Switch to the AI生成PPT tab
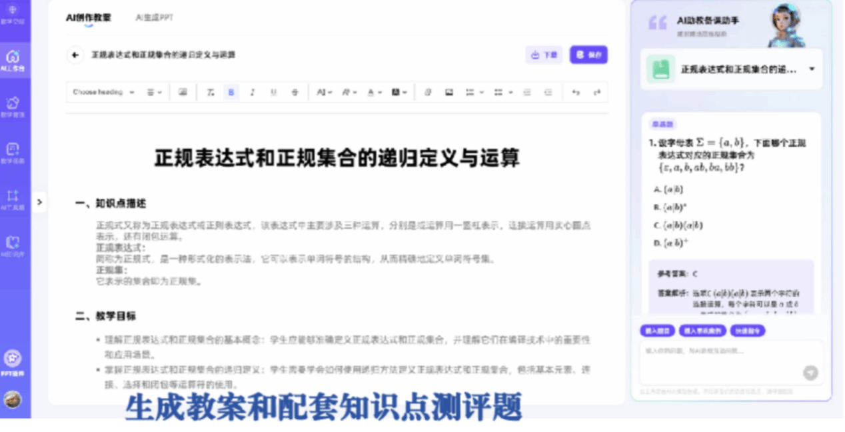Screen dimensions: 845x432 pos(154,18)
